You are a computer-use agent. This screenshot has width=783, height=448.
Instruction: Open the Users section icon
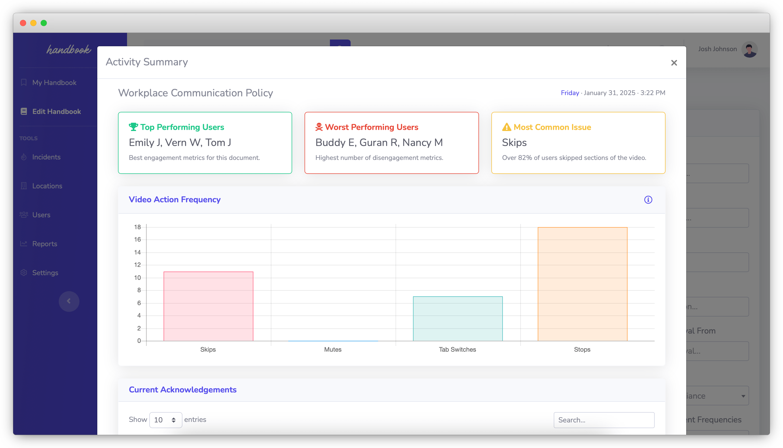tap(24, 215)
